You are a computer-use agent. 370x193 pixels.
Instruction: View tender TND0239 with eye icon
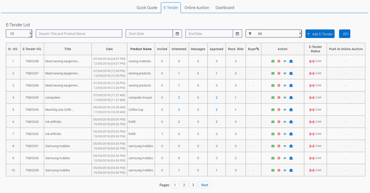[285, 170]
